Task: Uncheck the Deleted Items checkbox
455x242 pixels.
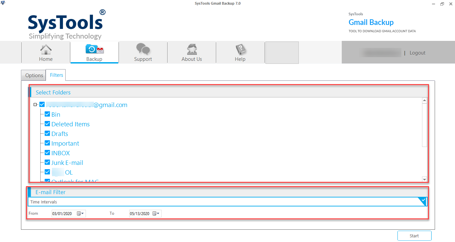Action: point(47,124)
